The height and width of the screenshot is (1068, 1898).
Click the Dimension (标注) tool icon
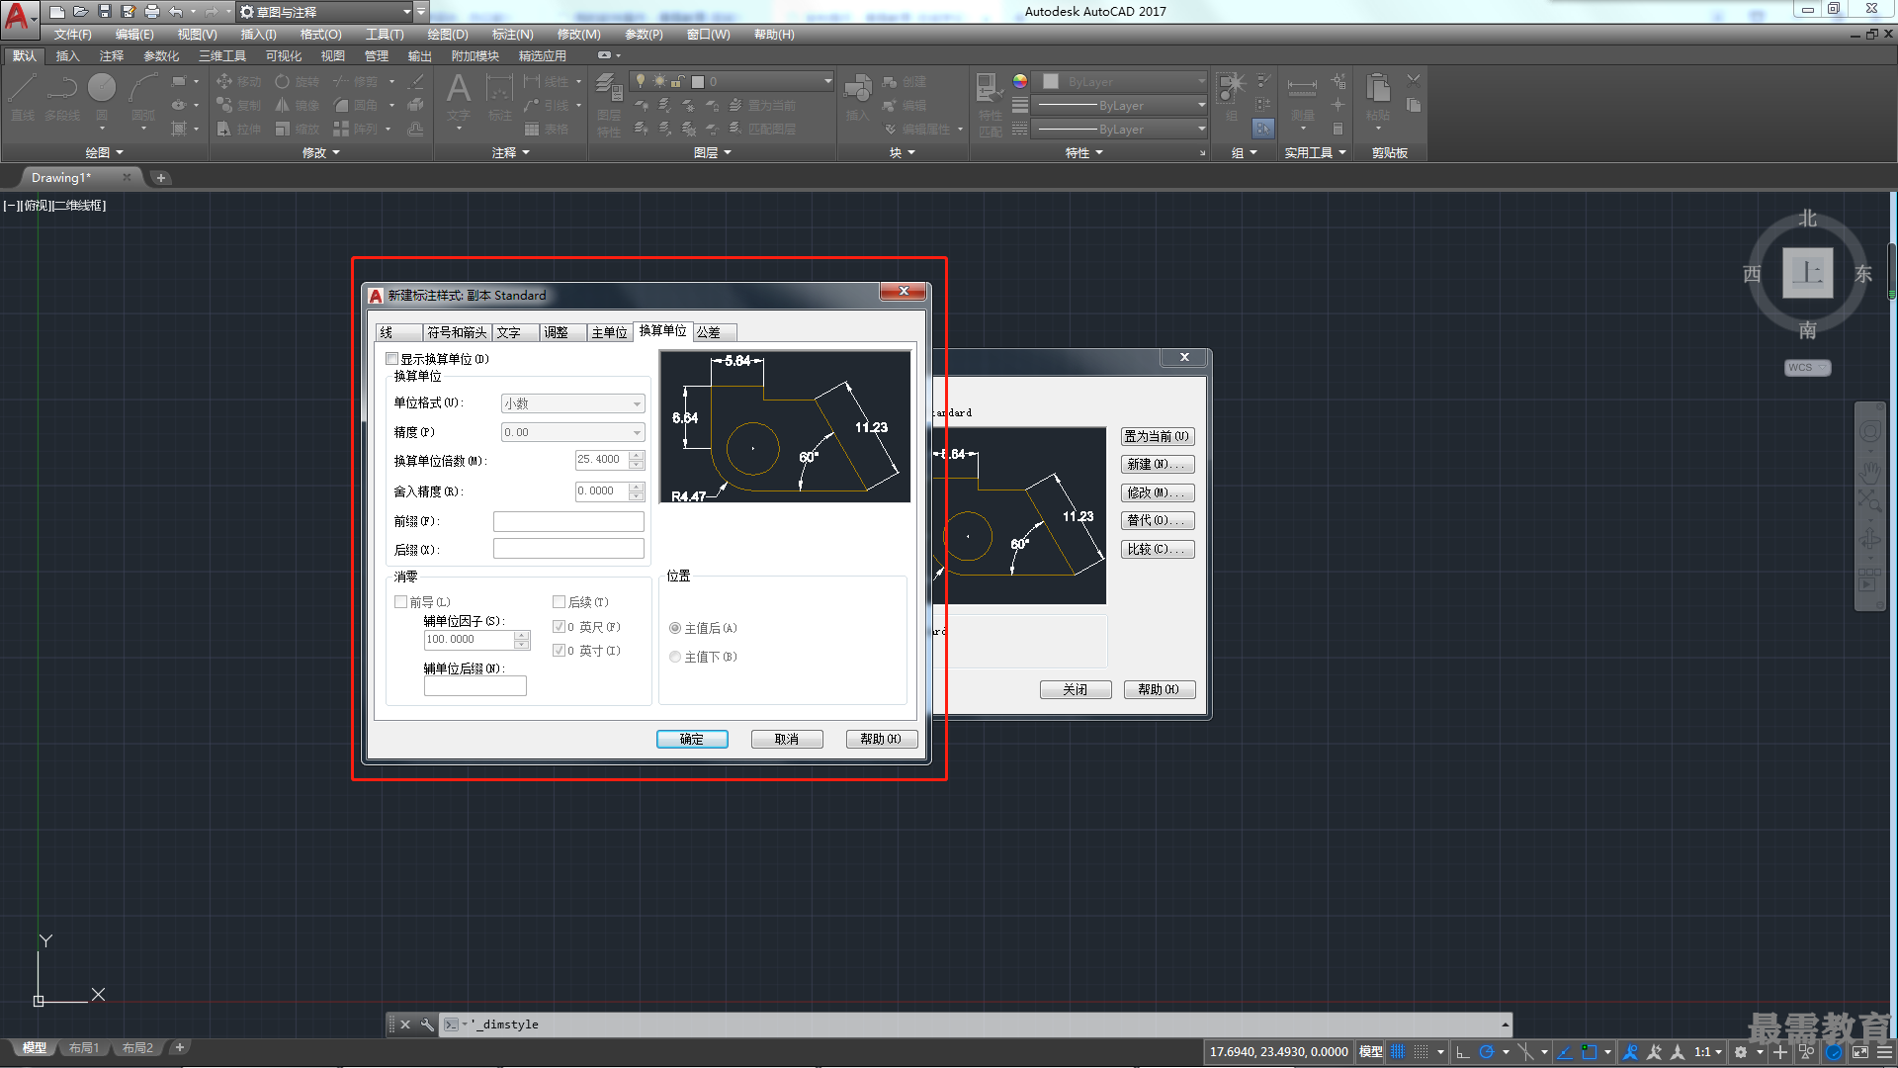(x=500, y=97)
